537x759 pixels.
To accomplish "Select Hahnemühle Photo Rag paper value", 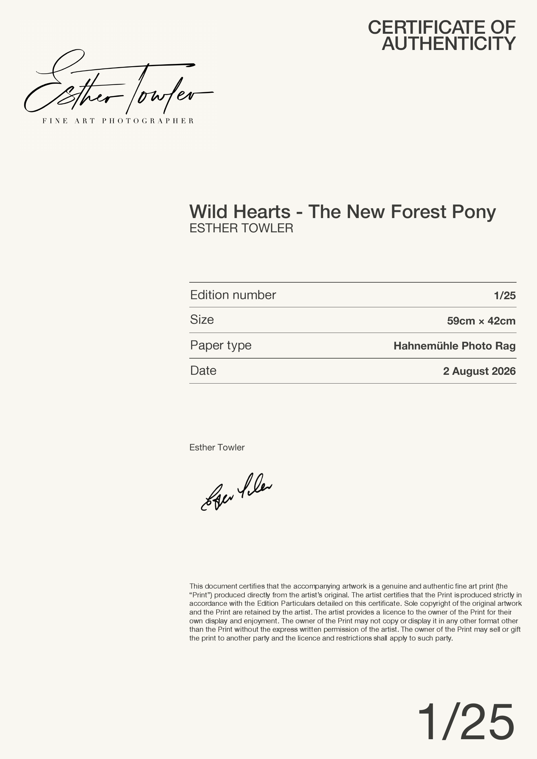I will tap(455, 346).
